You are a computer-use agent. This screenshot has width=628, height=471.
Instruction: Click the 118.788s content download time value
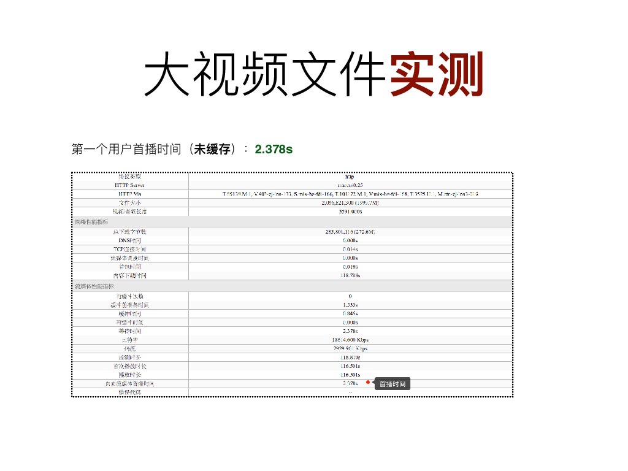click(350, 276)
